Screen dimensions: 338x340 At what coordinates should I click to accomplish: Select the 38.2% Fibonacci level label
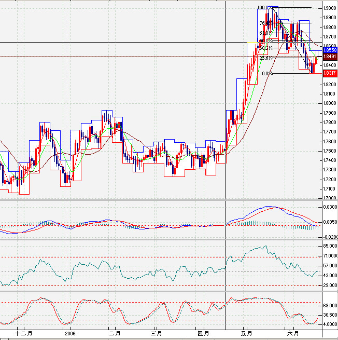pyautogui.click(x=265, y=48)
